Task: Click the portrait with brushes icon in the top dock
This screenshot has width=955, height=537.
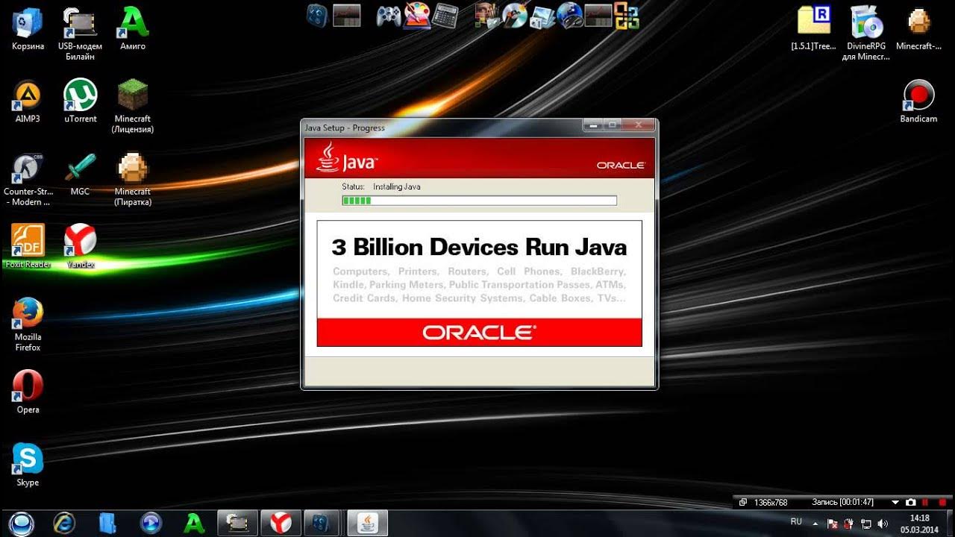Action: point(487,16)
